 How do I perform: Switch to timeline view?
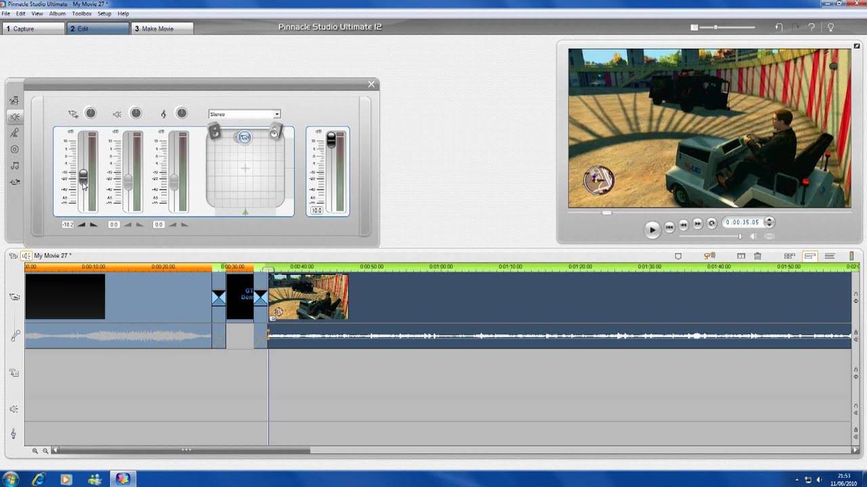click(x=809, y=256)
